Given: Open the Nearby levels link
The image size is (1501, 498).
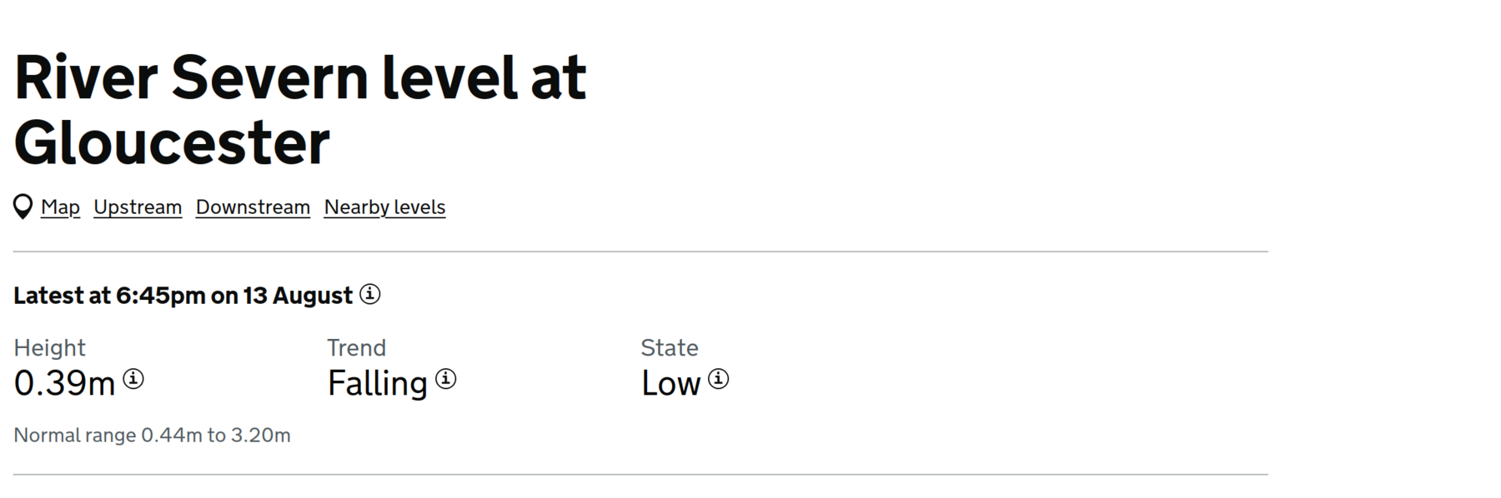Looking at the screenshot, I should point(384,207).
